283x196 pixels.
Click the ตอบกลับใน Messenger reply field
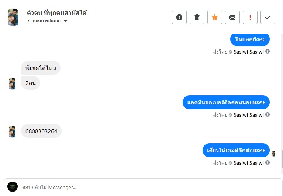click(x=148, y=187)
